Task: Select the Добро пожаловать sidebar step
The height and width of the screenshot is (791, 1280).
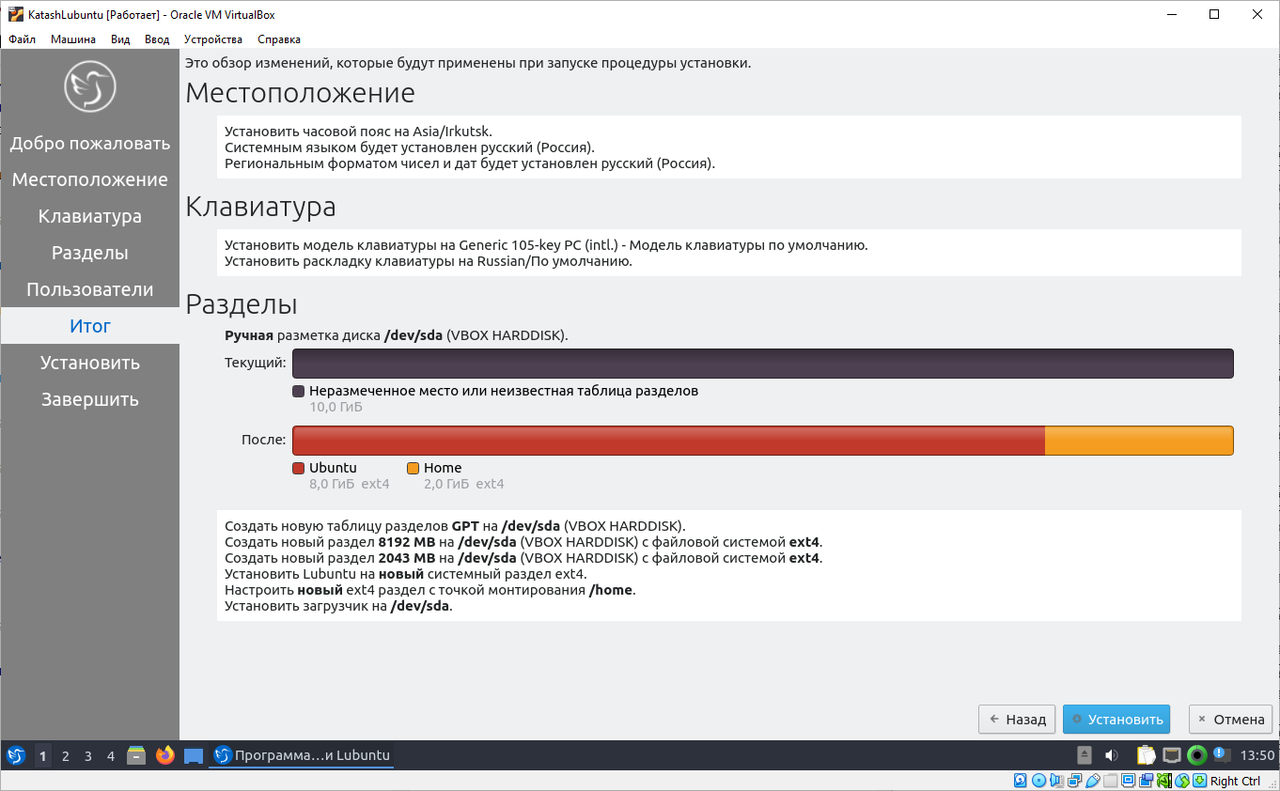Action: [90, 143]
